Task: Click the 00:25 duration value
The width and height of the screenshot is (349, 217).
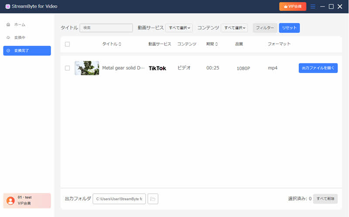Action: pyautogui.click(x=212, y=68)
